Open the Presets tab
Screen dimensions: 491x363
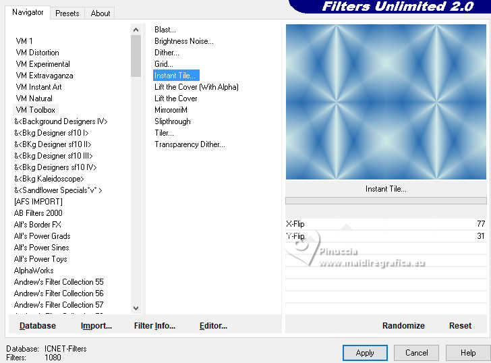tap(67, 13)
